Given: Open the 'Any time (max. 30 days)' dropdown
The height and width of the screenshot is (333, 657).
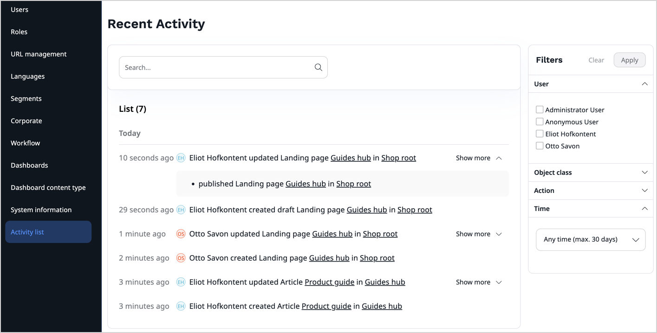Looking at the screenshot, I should coord(590,239).
